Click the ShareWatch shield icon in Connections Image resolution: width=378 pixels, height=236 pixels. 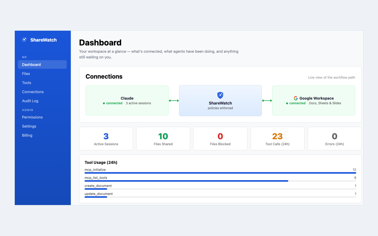[220, 95]
